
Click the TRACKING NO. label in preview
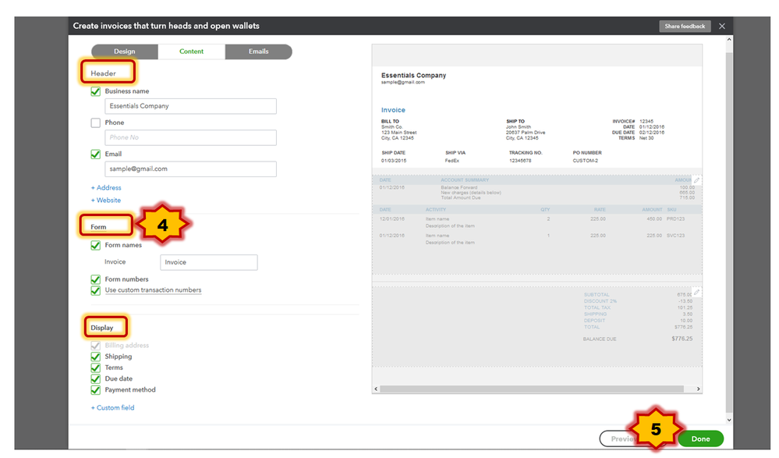[526, 153]
